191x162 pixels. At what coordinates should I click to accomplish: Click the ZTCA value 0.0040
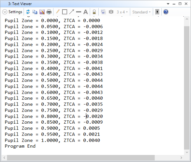pos(92,140)
